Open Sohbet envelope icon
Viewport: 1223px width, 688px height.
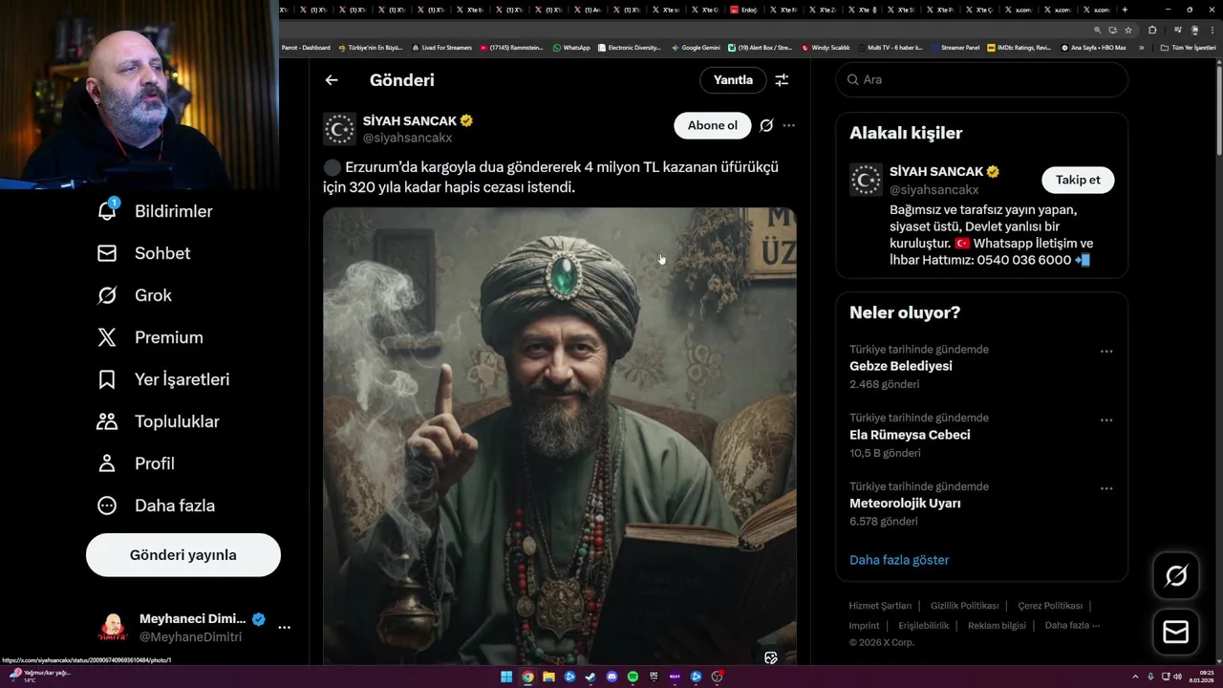pyautogui.click(x=107, y=253)
